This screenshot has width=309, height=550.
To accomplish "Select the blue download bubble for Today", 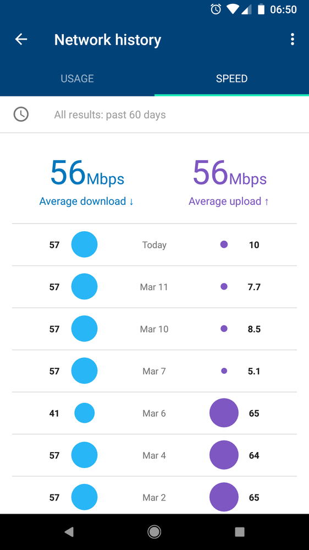I will click(85, 244).
